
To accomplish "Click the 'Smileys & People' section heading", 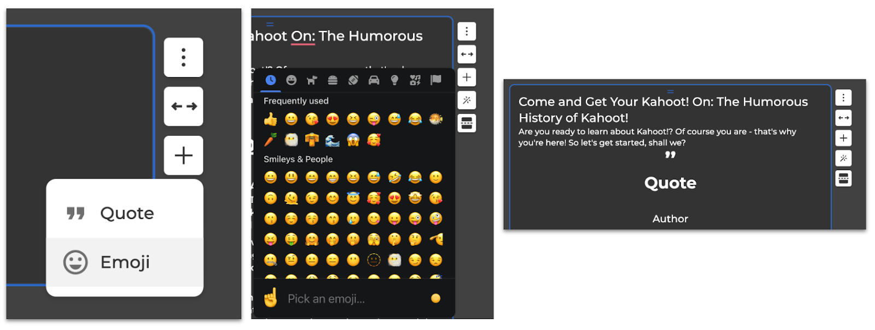I will pos(298,159).
